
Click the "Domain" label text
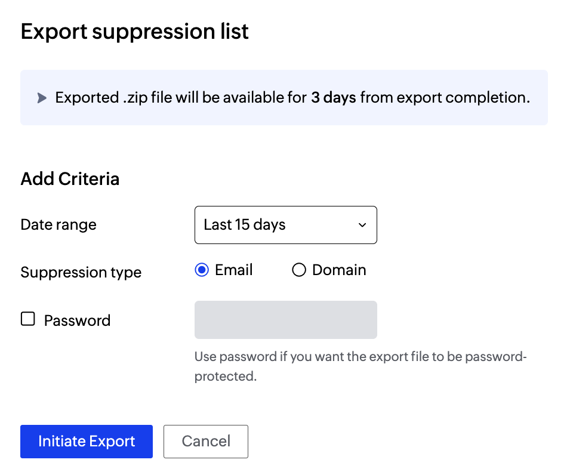point(339,270)
